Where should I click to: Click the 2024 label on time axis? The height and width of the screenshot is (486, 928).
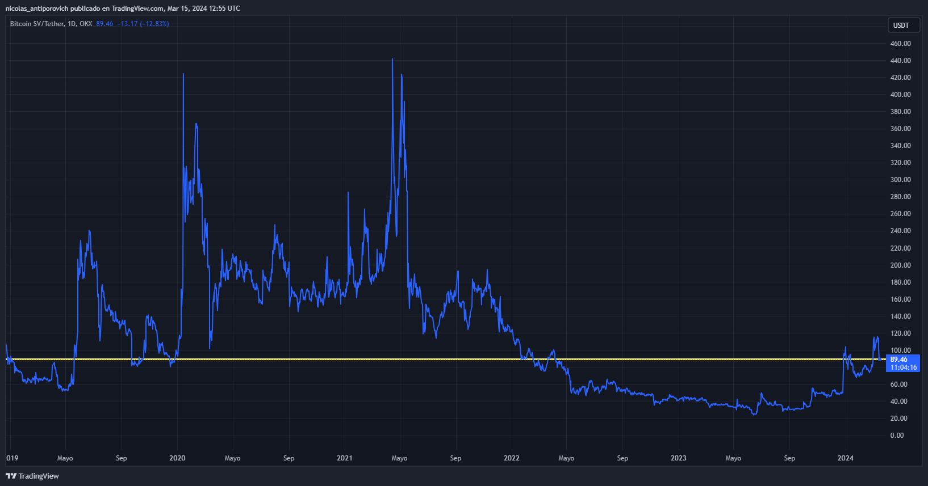point(845,458)
